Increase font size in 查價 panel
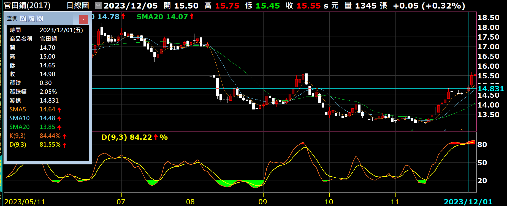 click(23, 19)
